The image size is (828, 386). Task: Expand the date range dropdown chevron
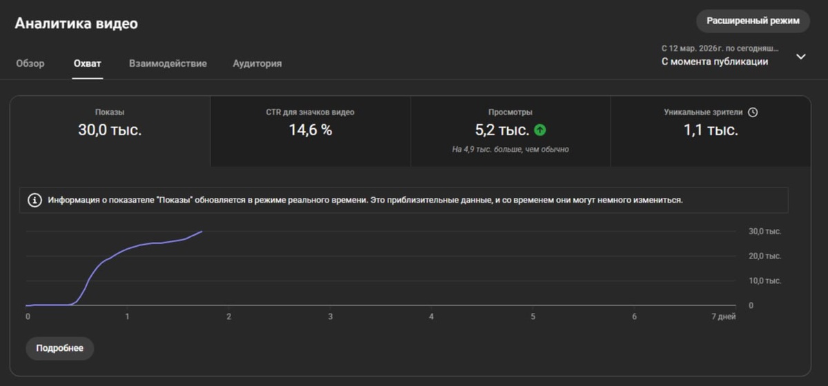[801, 57]
